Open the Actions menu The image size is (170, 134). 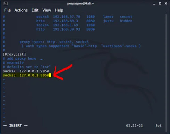(21, 10)
